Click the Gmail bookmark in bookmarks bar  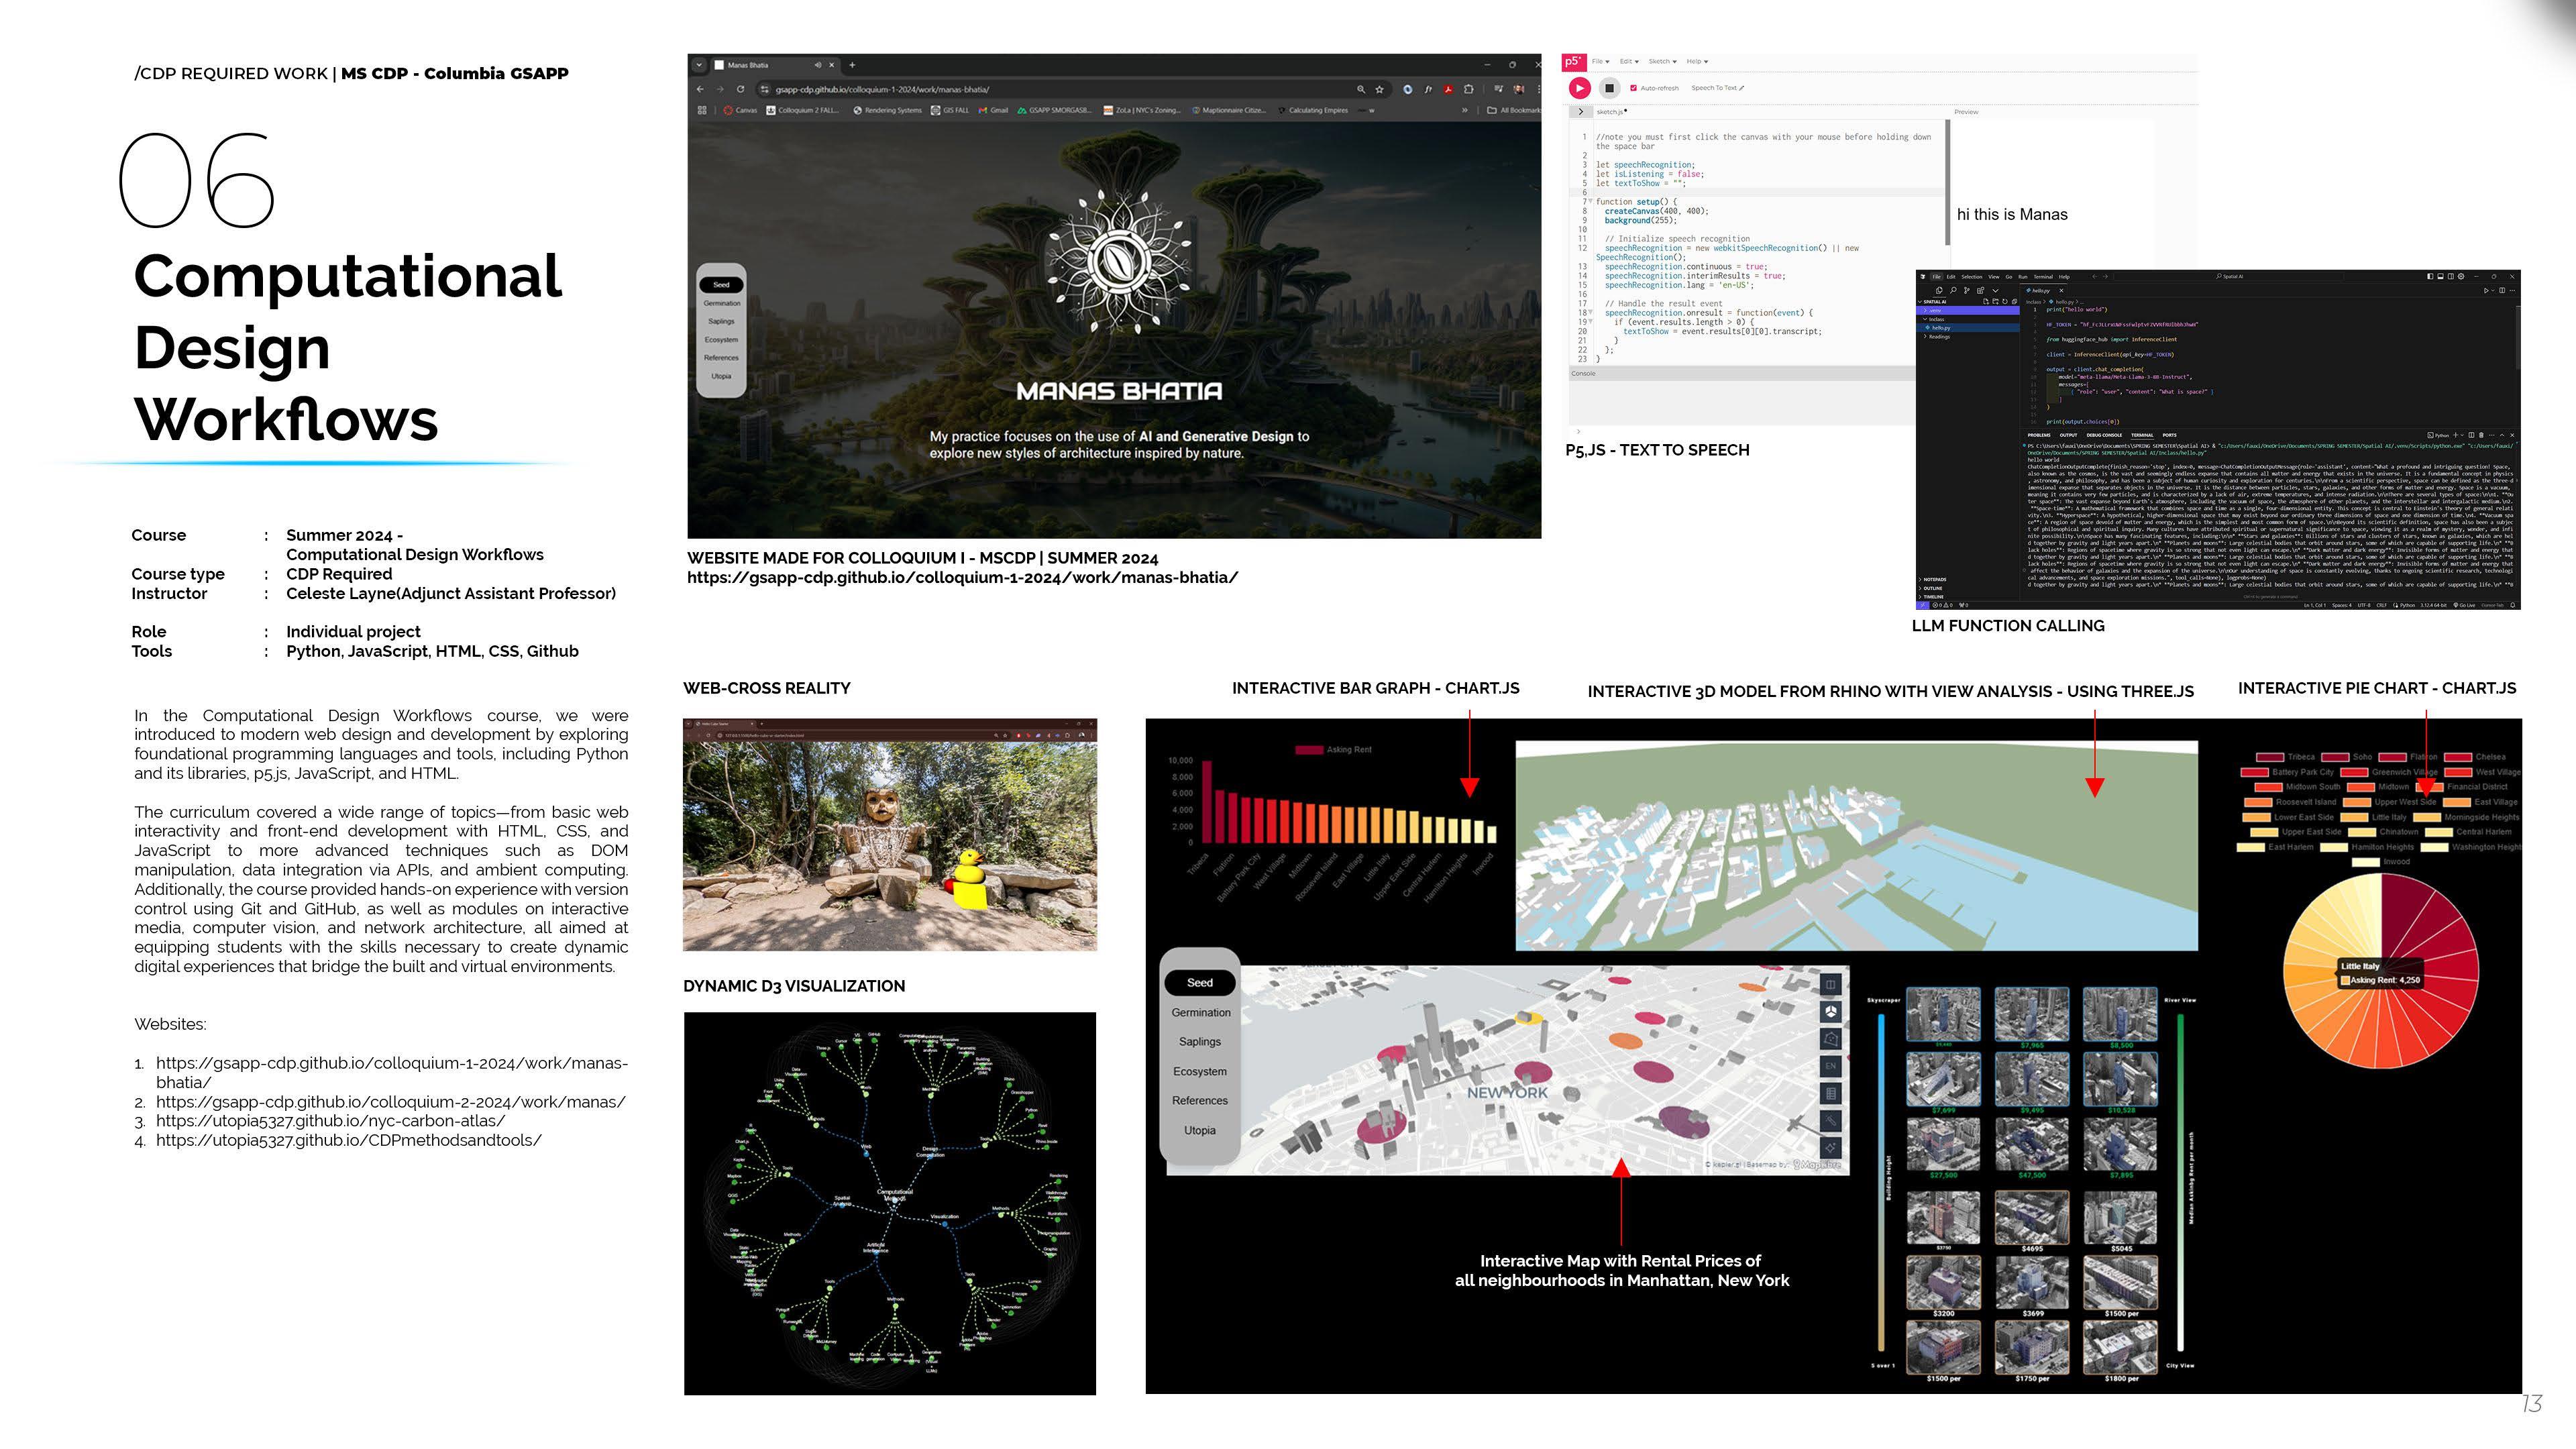(x=993, y=111)
